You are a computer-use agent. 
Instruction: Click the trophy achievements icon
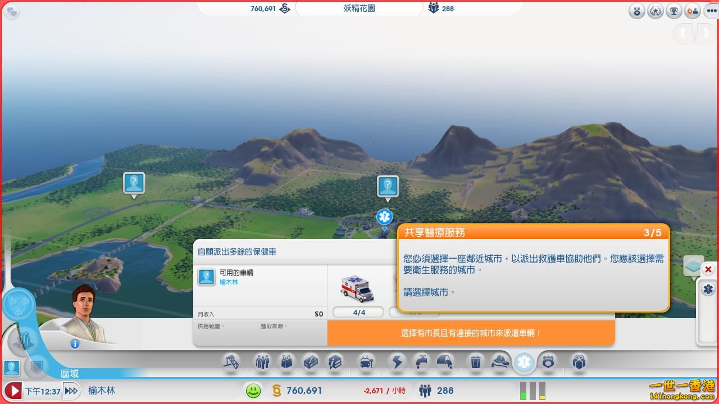[x=674, y=11]
